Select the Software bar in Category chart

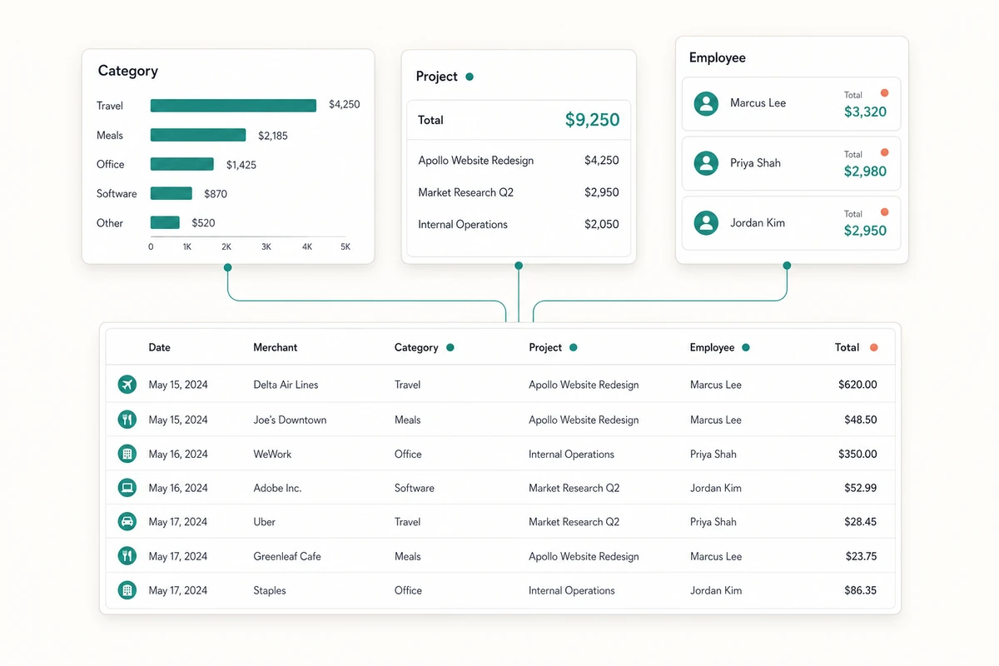[x=171, y=193]
